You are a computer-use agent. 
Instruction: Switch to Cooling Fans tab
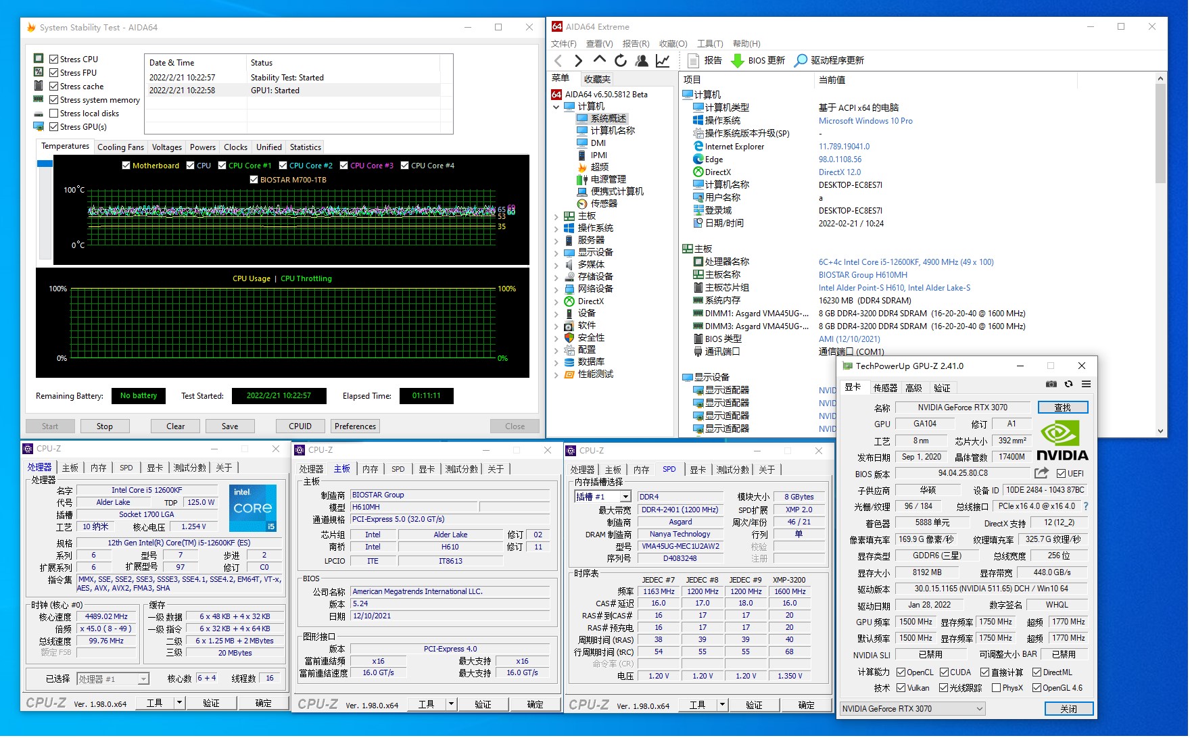[x=120, y=147]
